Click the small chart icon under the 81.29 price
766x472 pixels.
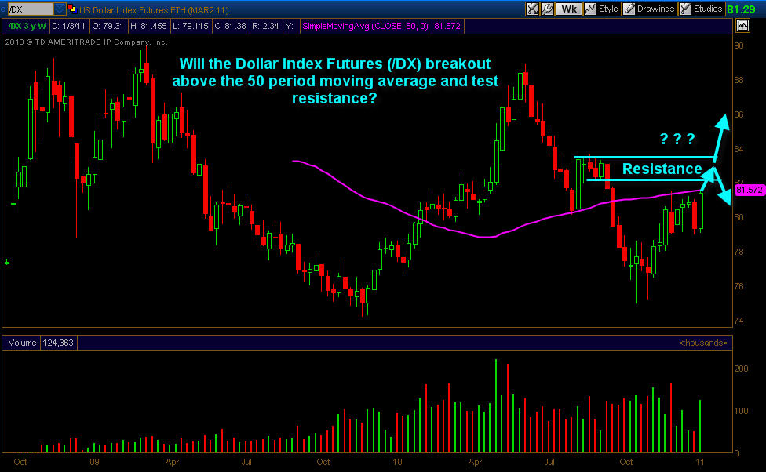pyautogui.click(x=741, y=25)
